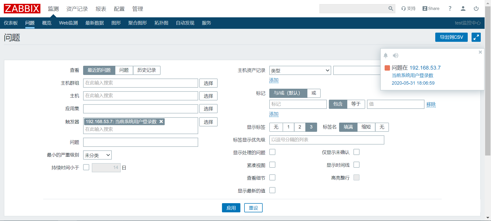Viewport: 491px width, 221px height.
Task: Click the search magnifier icon
Action: pos(390,9)
